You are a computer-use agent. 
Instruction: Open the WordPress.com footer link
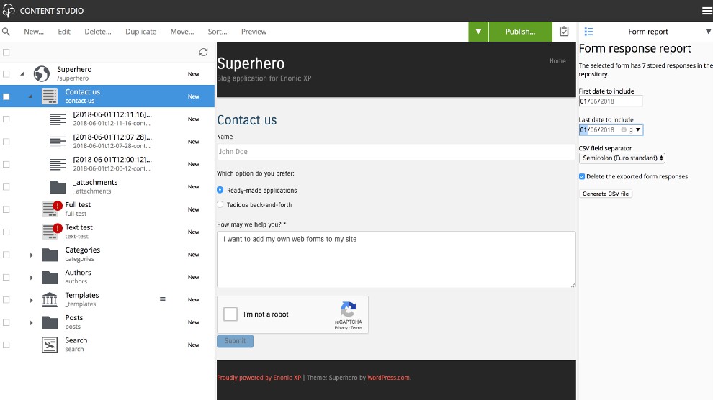[388, 377]
